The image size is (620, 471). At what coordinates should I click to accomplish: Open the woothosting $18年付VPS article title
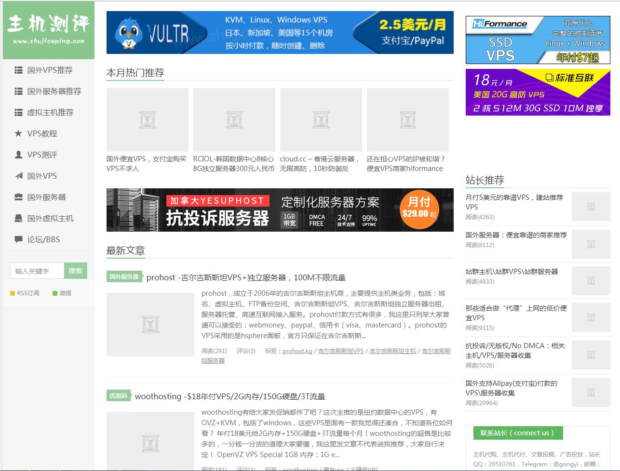click(x=230, y=396)
